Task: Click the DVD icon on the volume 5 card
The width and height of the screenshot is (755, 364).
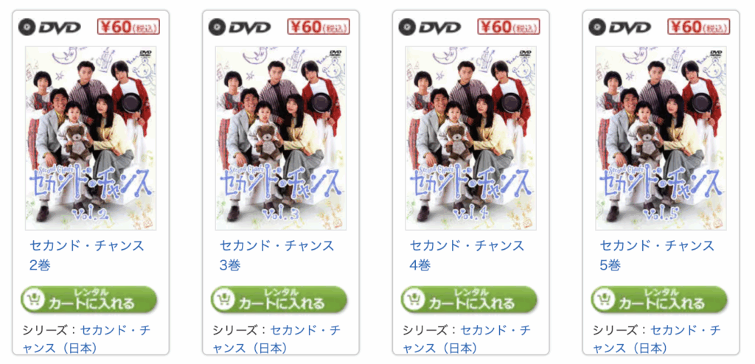Action: pyautogui.click(x=620, y=27)
